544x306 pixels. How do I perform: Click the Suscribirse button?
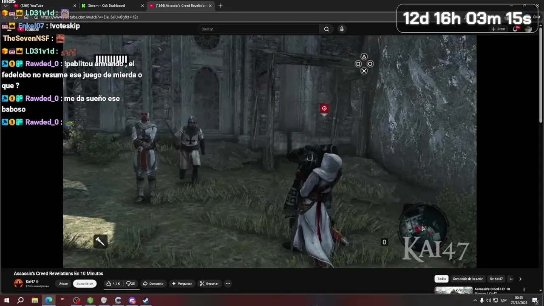(85, 283)
